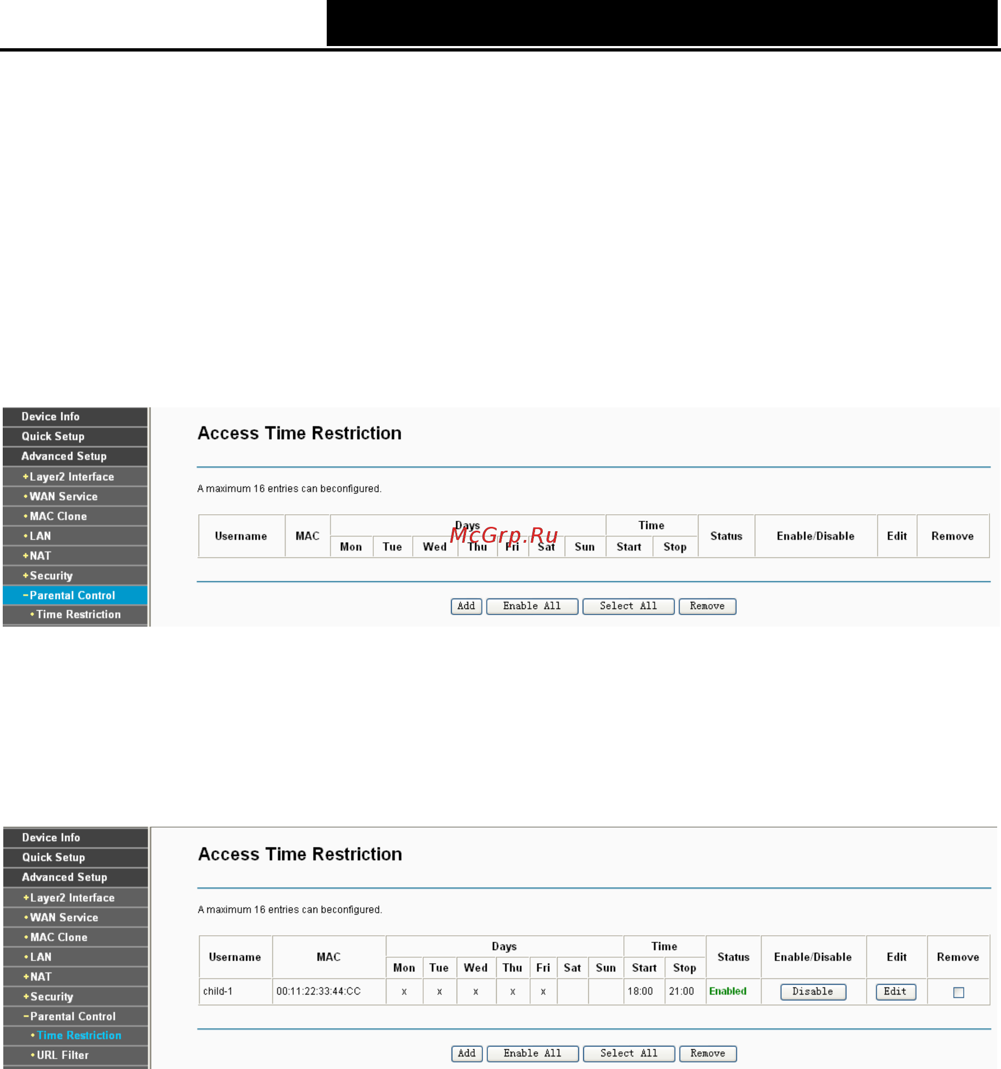Open LAN in the lower sidebar
This screenshot has height=1069, width=1001.
76,957
